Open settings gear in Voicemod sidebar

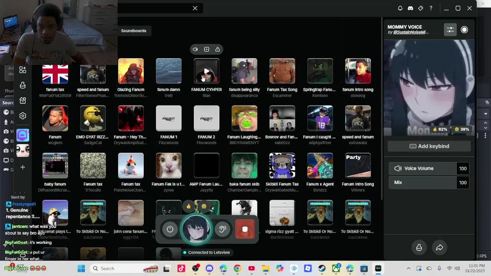click(x=23, y=116)
